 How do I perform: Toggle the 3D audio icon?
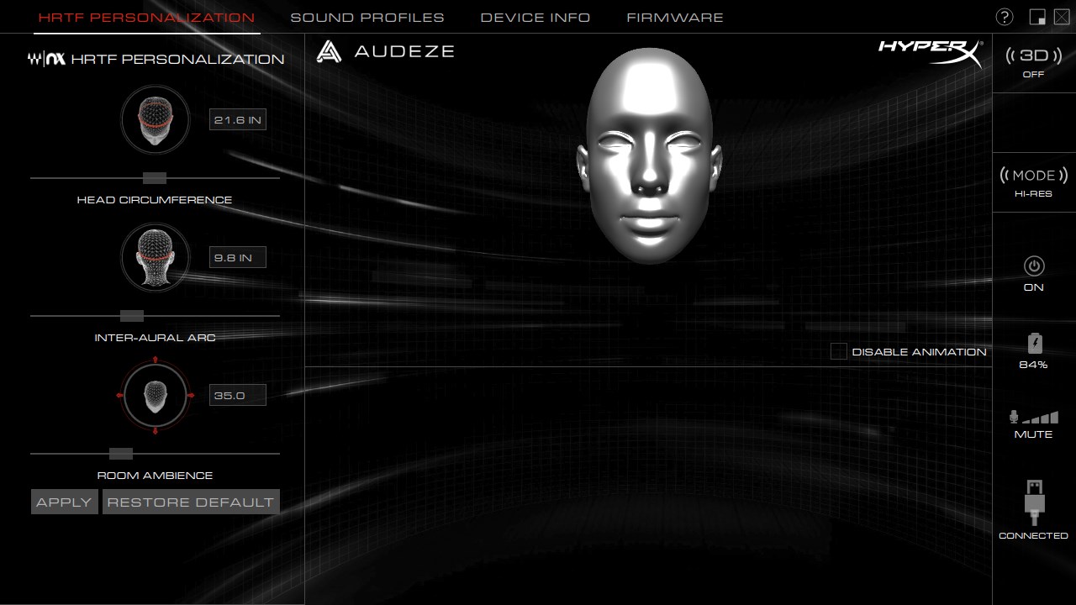click(1033, 56)
